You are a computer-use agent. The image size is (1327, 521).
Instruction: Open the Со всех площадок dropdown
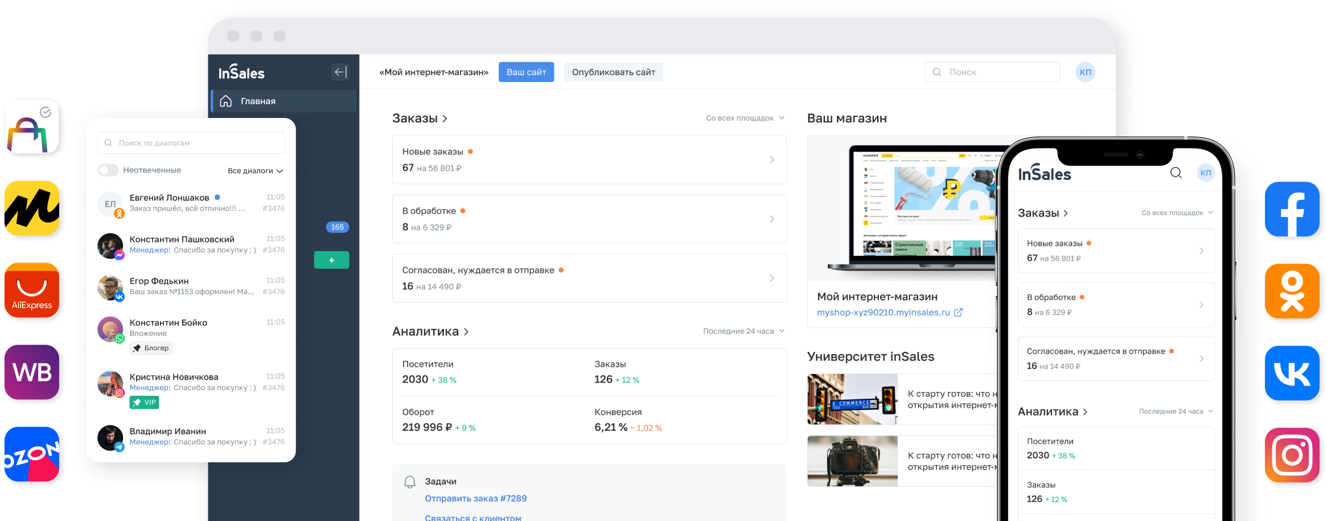pos(745,118)
